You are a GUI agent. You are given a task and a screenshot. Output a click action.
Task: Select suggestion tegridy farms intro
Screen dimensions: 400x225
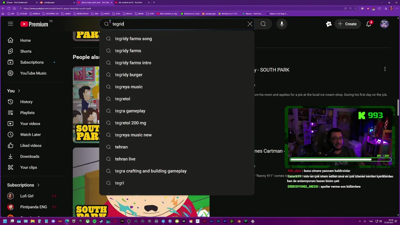[177, 63]
